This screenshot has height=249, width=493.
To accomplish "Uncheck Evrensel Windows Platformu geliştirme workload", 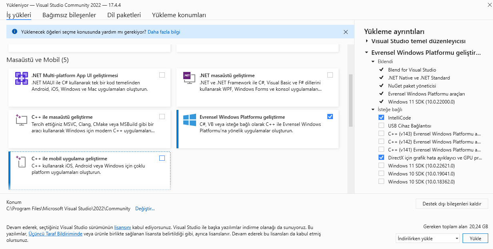I will (330, 117).
